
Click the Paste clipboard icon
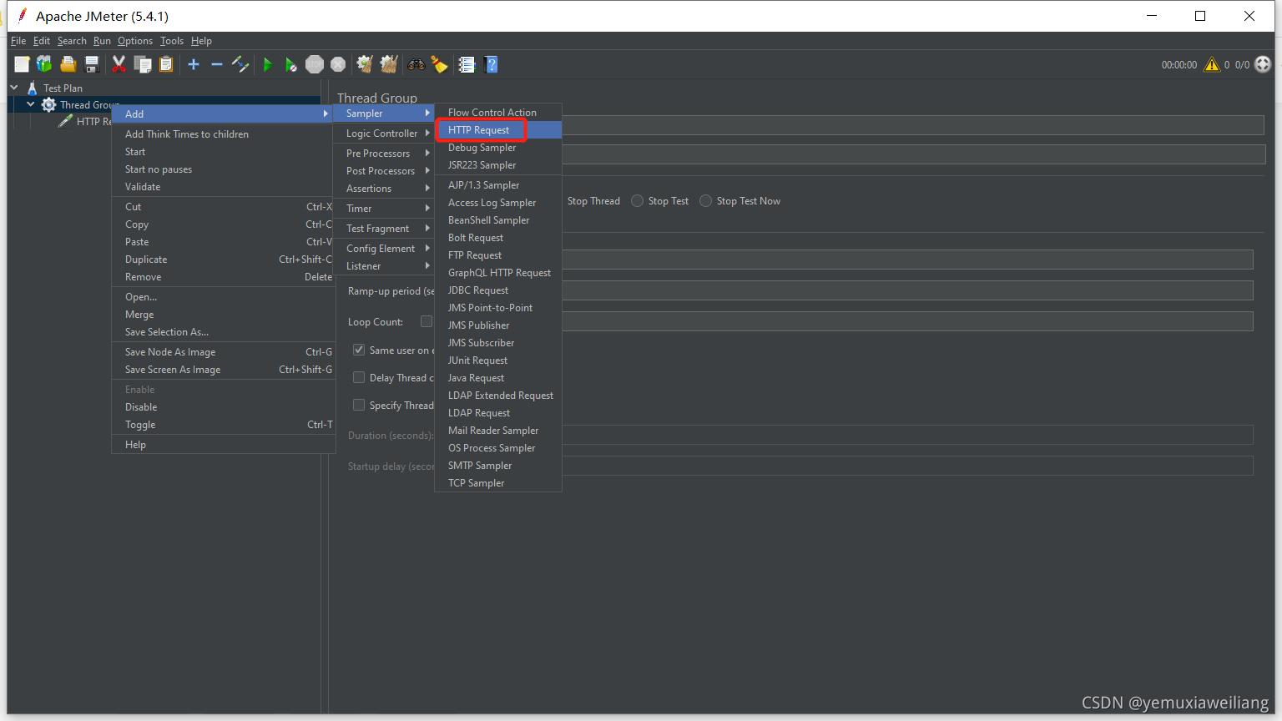[x=166, y=64]
